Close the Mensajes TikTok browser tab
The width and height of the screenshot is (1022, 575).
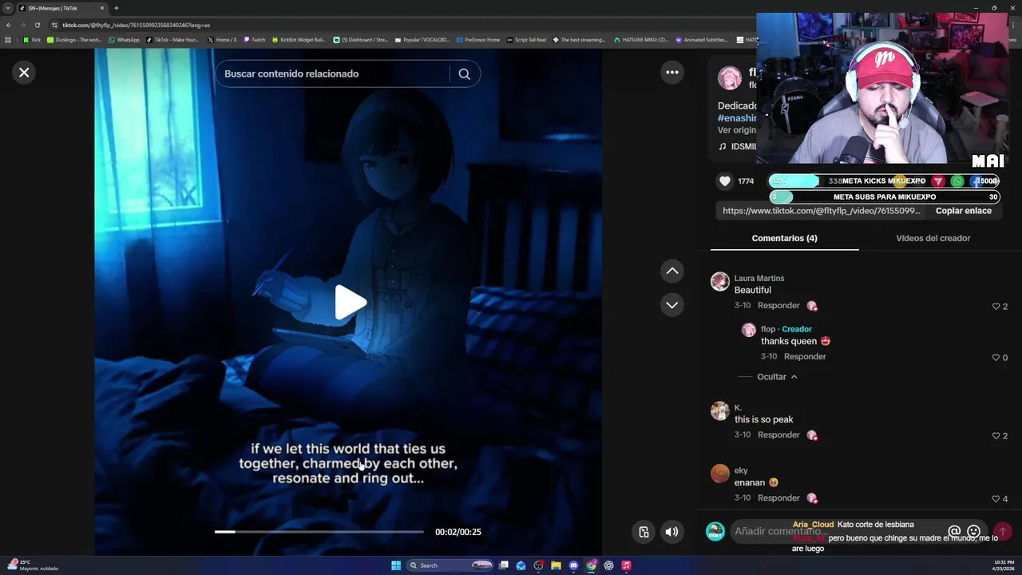[102, 8]
